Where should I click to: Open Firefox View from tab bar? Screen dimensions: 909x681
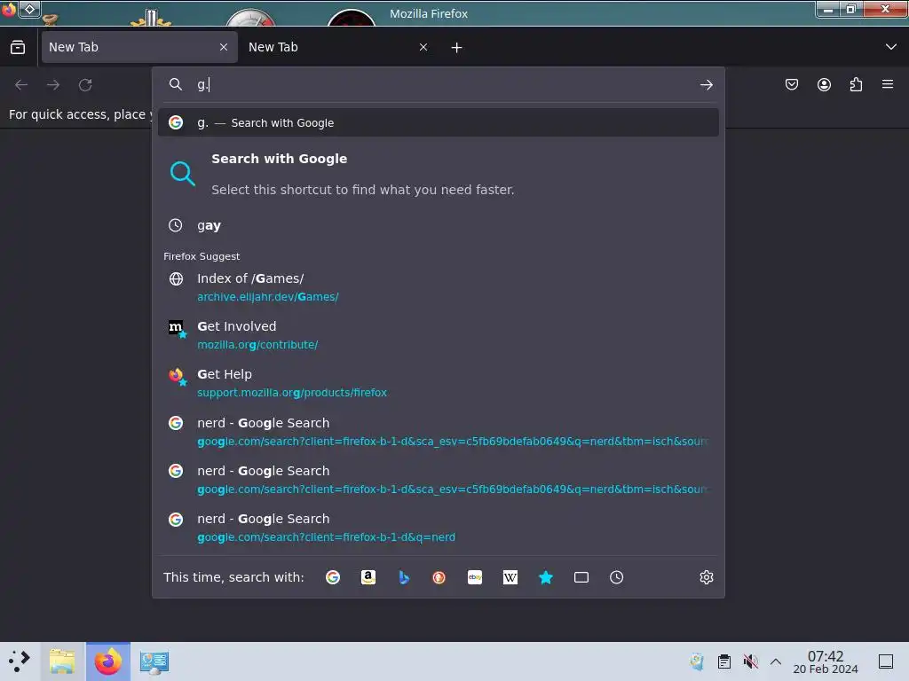pyautogui.click(x=18, y=48)
